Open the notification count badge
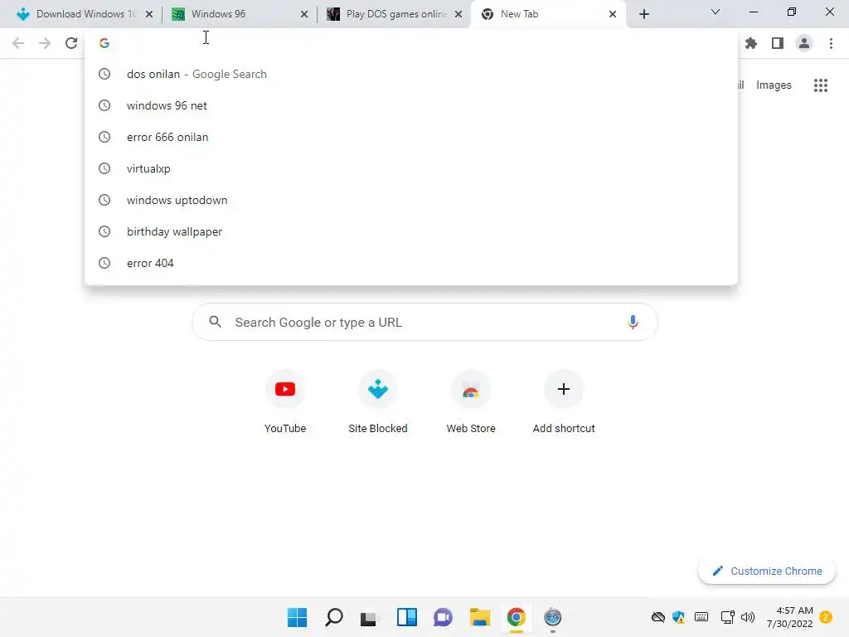Image resolution: width=849 pixels, height=637 pixels. click(x=826, y=617)
